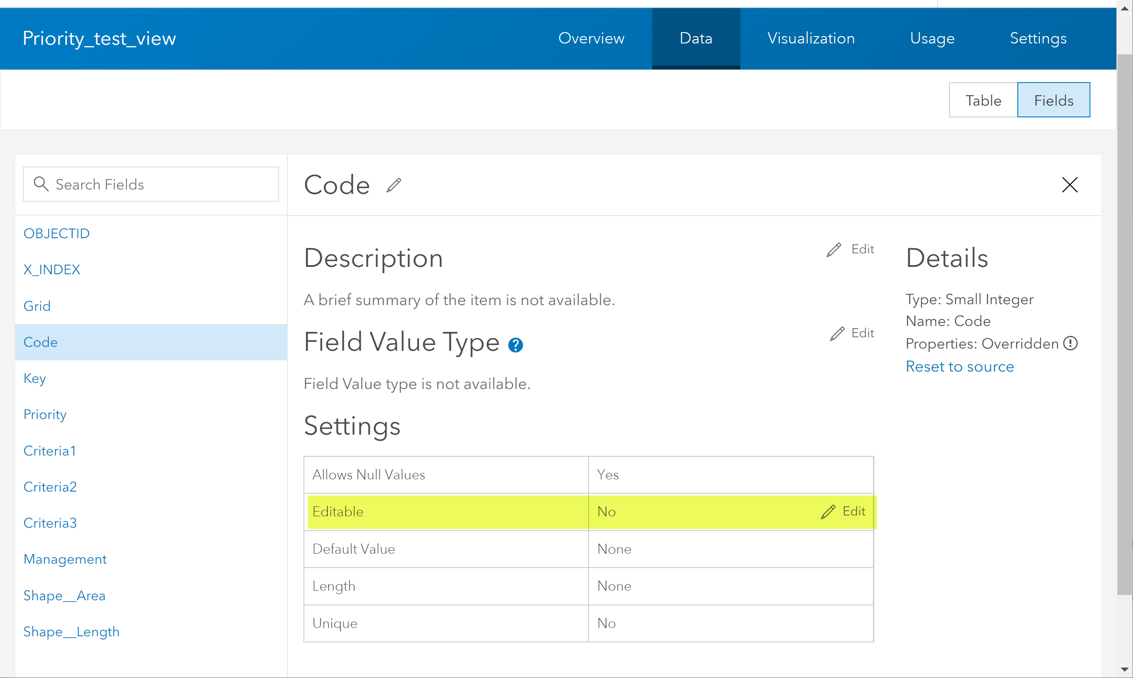The width and height of the screenshot is (1133, 678).
Task: Select the Shape__Area field
Action: [64, 595]
